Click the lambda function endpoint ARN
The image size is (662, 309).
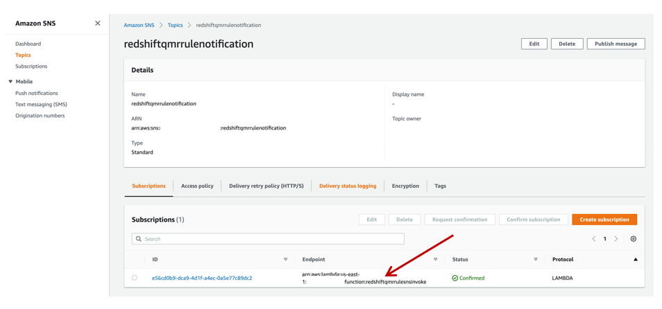click(364, 279)
